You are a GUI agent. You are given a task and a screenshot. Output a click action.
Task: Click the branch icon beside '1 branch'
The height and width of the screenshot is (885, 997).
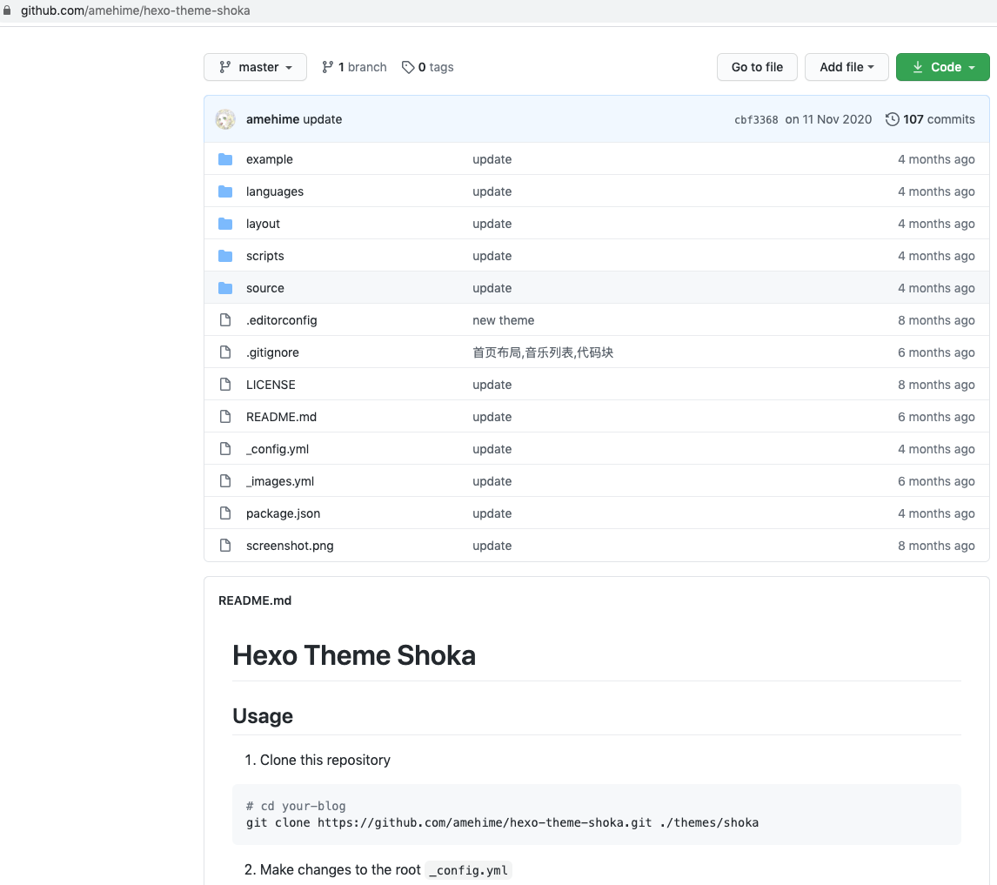point(327,67)
